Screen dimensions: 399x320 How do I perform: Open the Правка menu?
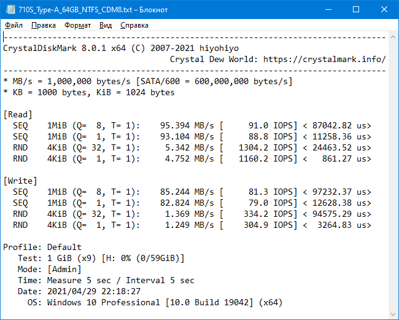(x=44, y=25)
